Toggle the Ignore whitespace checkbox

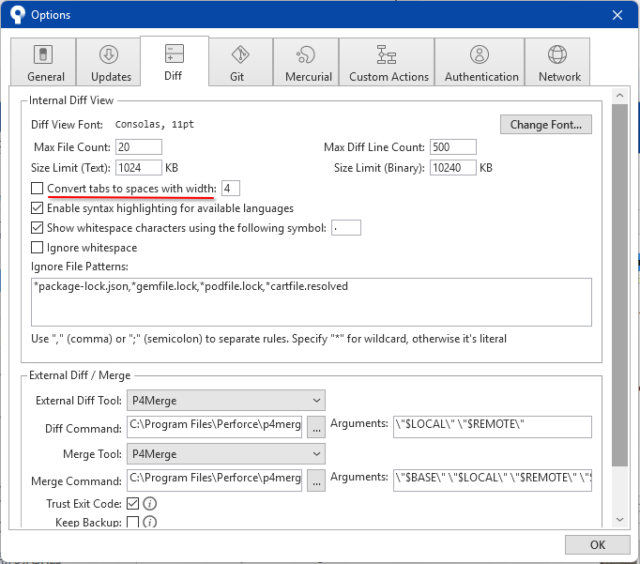(38, 248)
